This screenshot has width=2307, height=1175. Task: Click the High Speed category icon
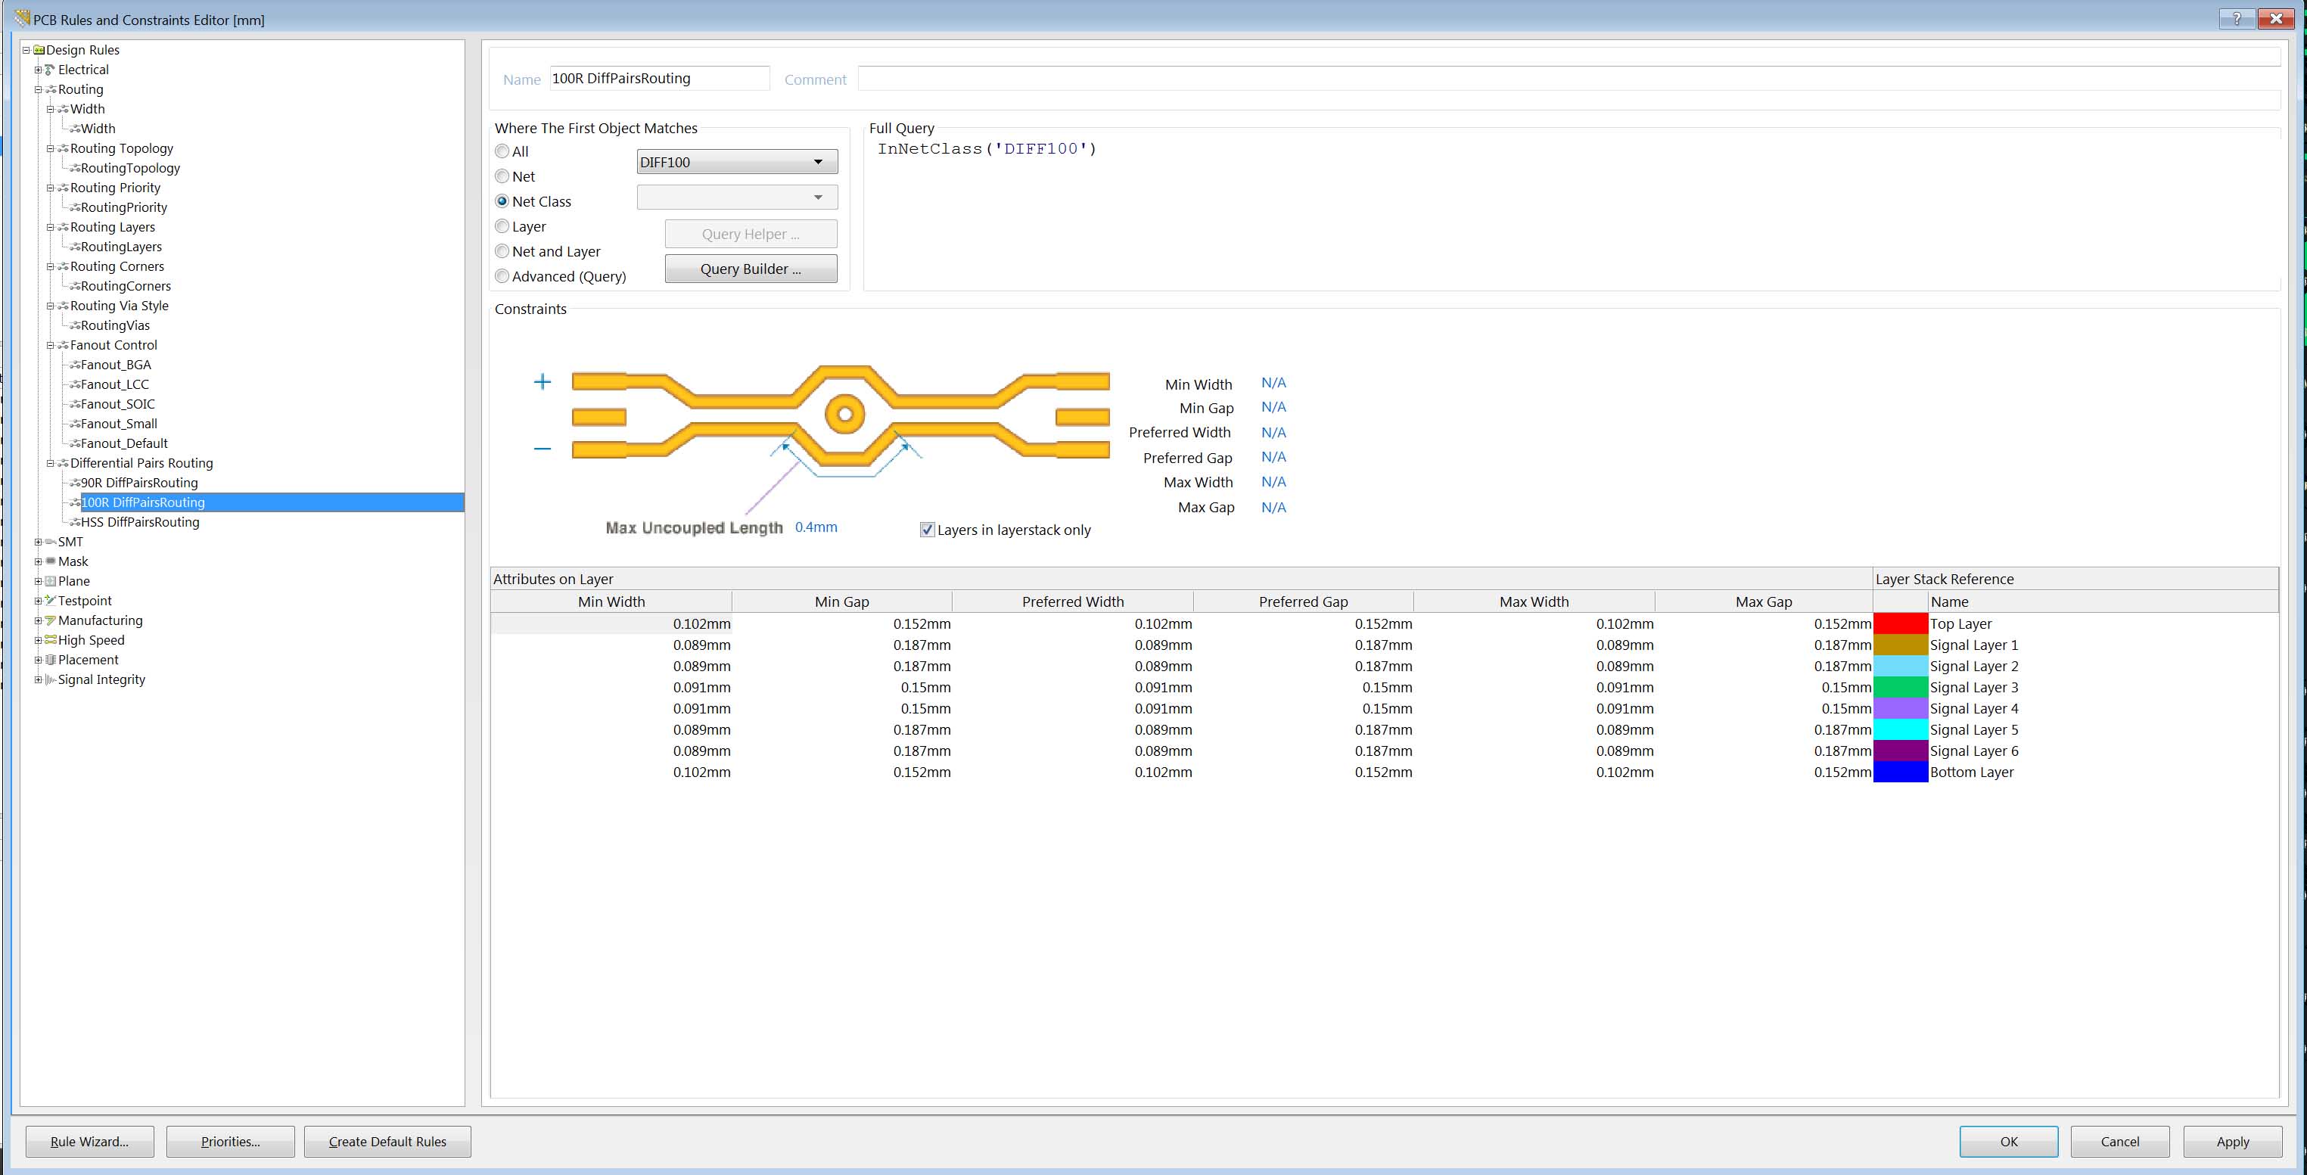50,640
